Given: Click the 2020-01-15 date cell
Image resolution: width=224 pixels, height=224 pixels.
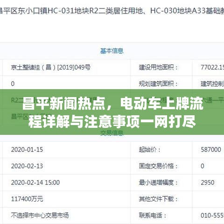Looking at the screenshot, I should tap(27, 150).
